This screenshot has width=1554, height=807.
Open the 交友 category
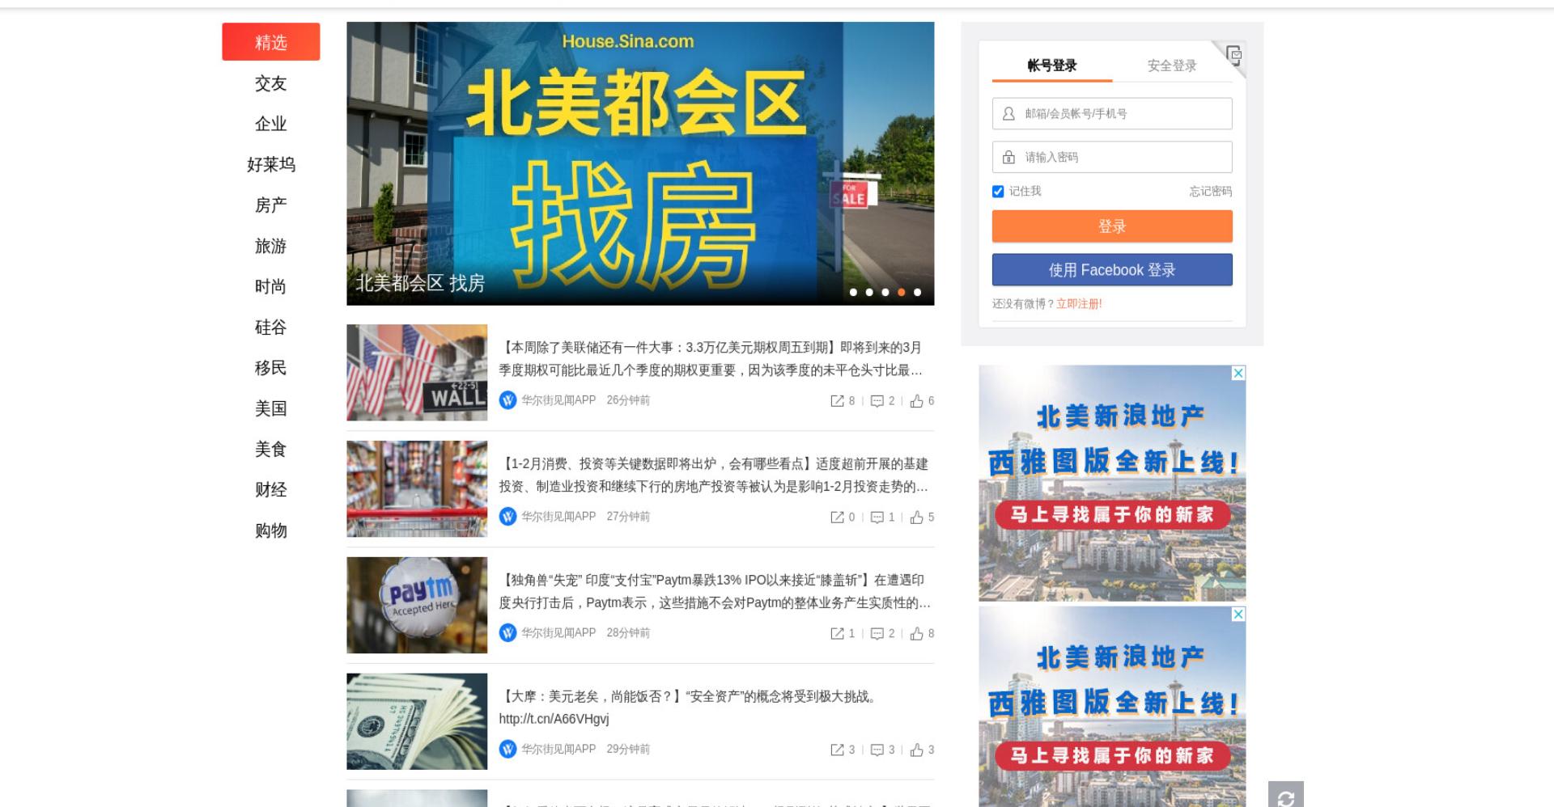[x=271, y=83]
